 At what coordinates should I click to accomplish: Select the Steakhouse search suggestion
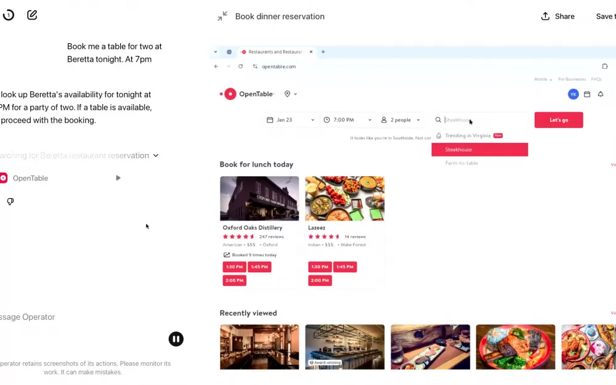[x=479, y=150]
